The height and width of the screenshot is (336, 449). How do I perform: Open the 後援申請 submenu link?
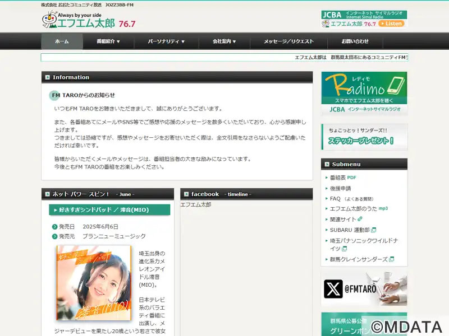(341, 188)
